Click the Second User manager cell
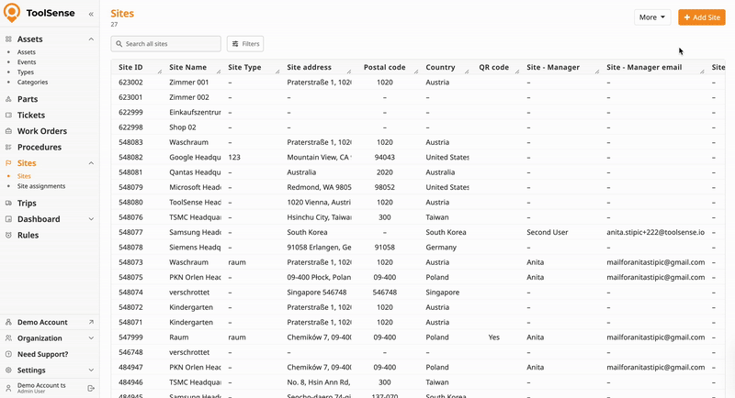 pos(547,232)
